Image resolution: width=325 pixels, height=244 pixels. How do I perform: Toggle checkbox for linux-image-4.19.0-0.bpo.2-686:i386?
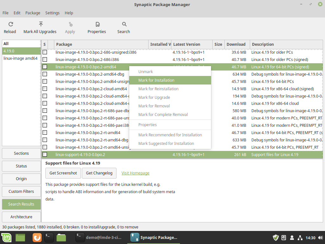pyautogui.click(x=45, y=59)
